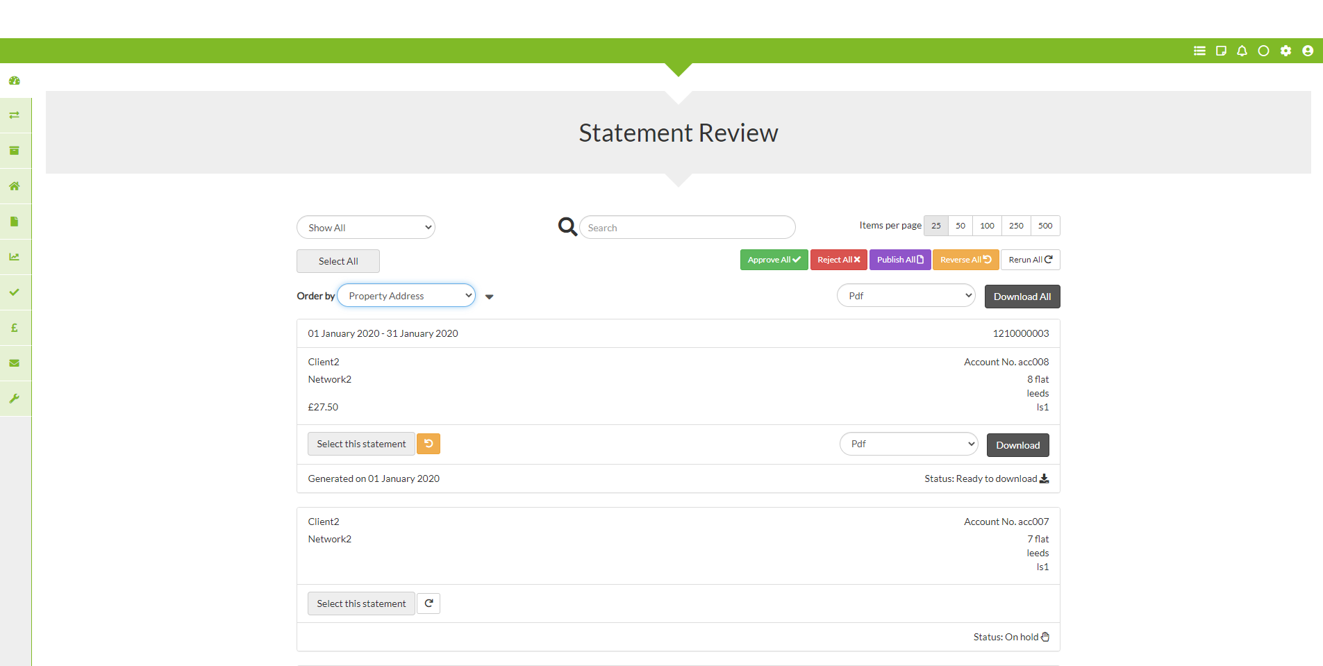This screenshot has width=1323, height=666.
Task: Click Account No. acc007 text
Action: pyautogui.click(x=1006, y=522)
